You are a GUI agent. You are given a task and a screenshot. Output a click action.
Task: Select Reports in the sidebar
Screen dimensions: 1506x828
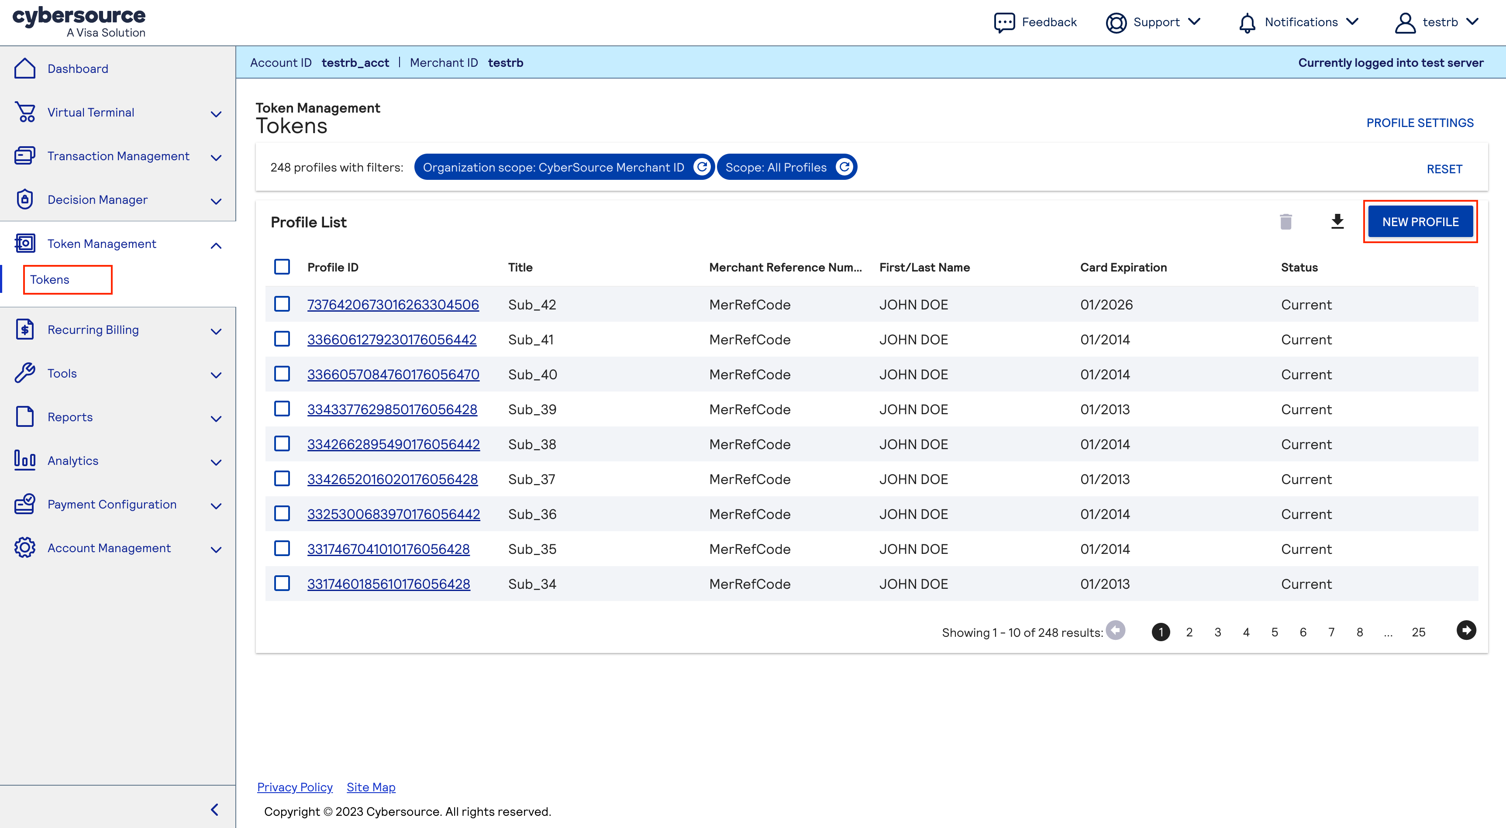point(69,417)
